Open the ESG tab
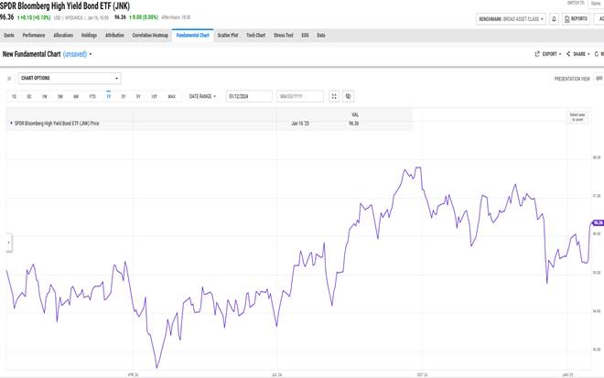The image size is (604, 378). coord(305,35)
